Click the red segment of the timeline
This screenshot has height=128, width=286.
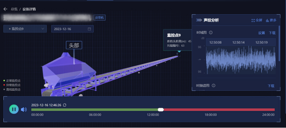[219, 110]
